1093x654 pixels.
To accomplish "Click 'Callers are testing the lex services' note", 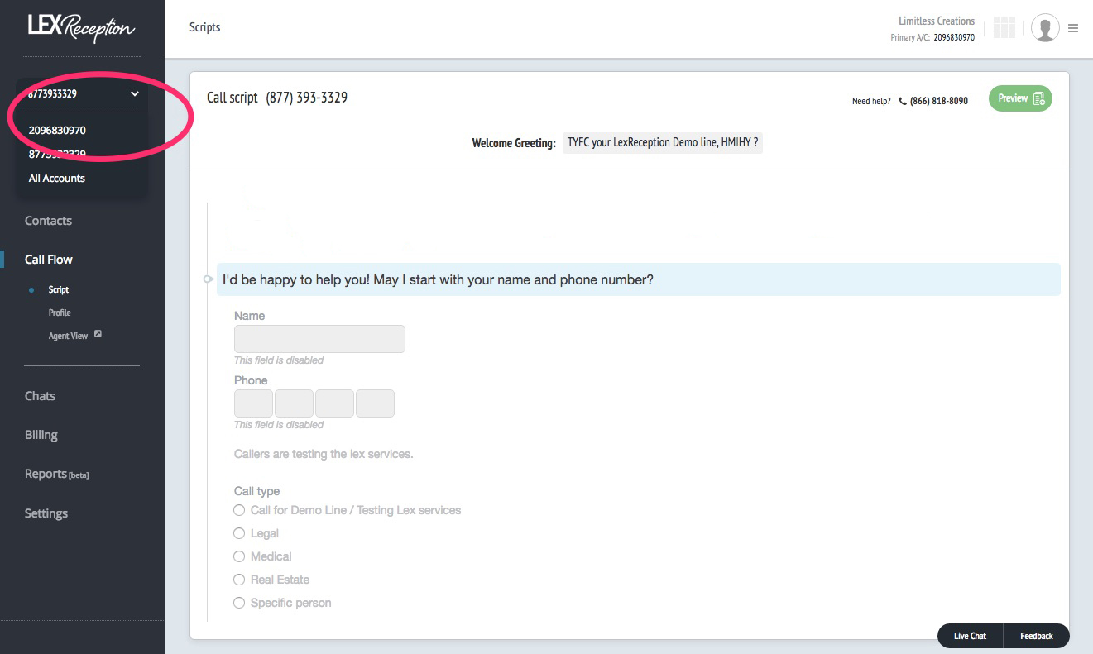I will coord(324,454).
